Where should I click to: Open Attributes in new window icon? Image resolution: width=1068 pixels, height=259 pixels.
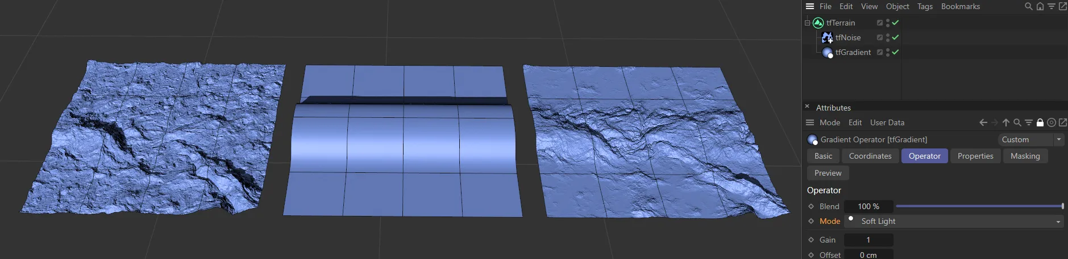(x=1062, y=122)
